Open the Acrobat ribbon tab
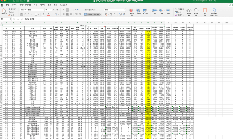Screen dimensions: 233x139 pyautogui.click(x=63, y=5)
